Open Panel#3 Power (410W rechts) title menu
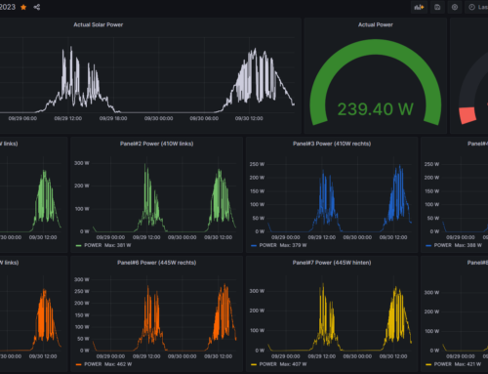 332,144
